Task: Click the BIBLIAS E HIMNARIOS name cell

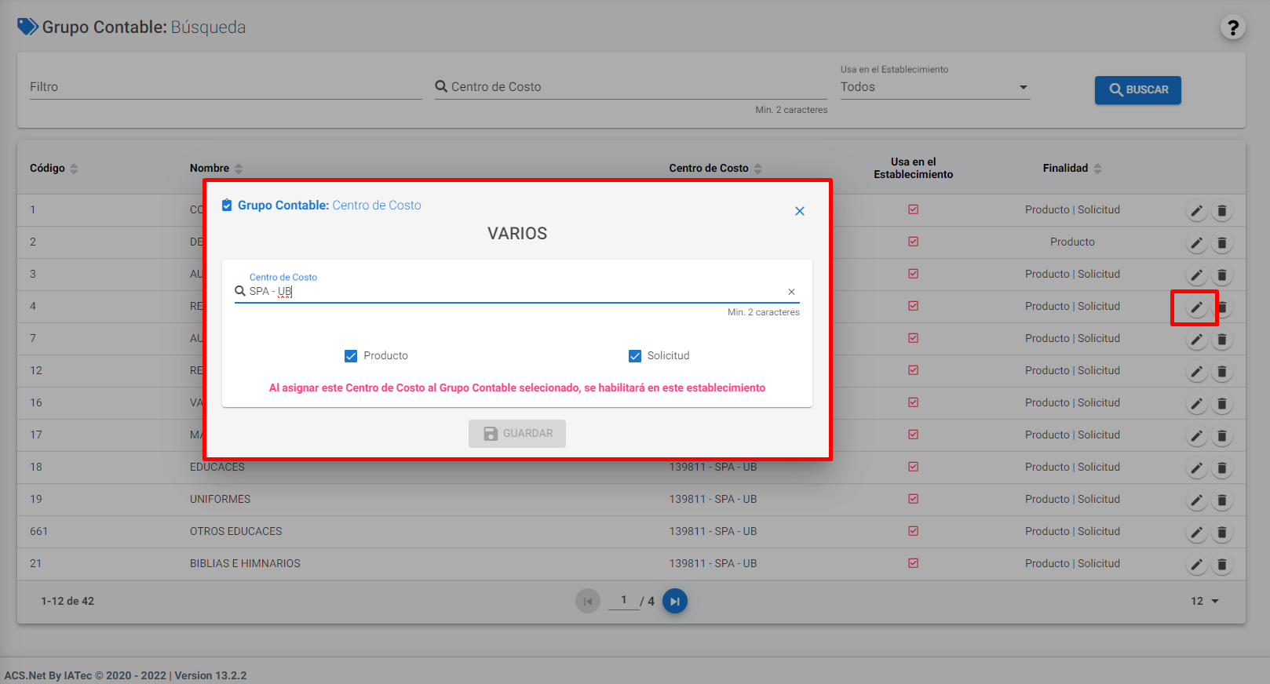Action: 245,564
